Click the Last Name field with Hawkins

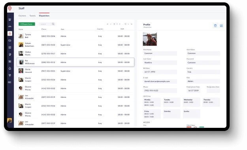[x=160, y=63]
